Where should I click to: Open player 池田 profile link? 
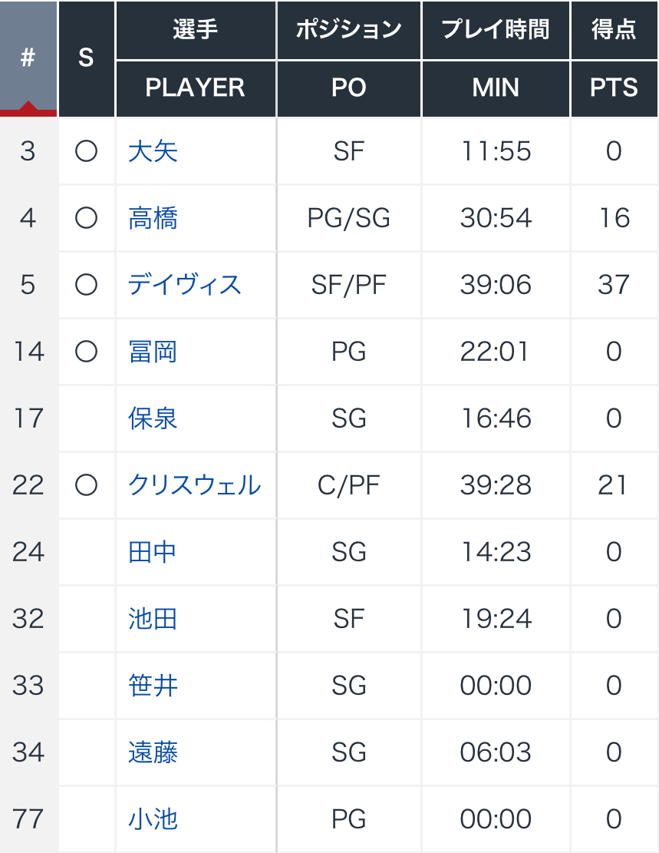coord(153,619)
